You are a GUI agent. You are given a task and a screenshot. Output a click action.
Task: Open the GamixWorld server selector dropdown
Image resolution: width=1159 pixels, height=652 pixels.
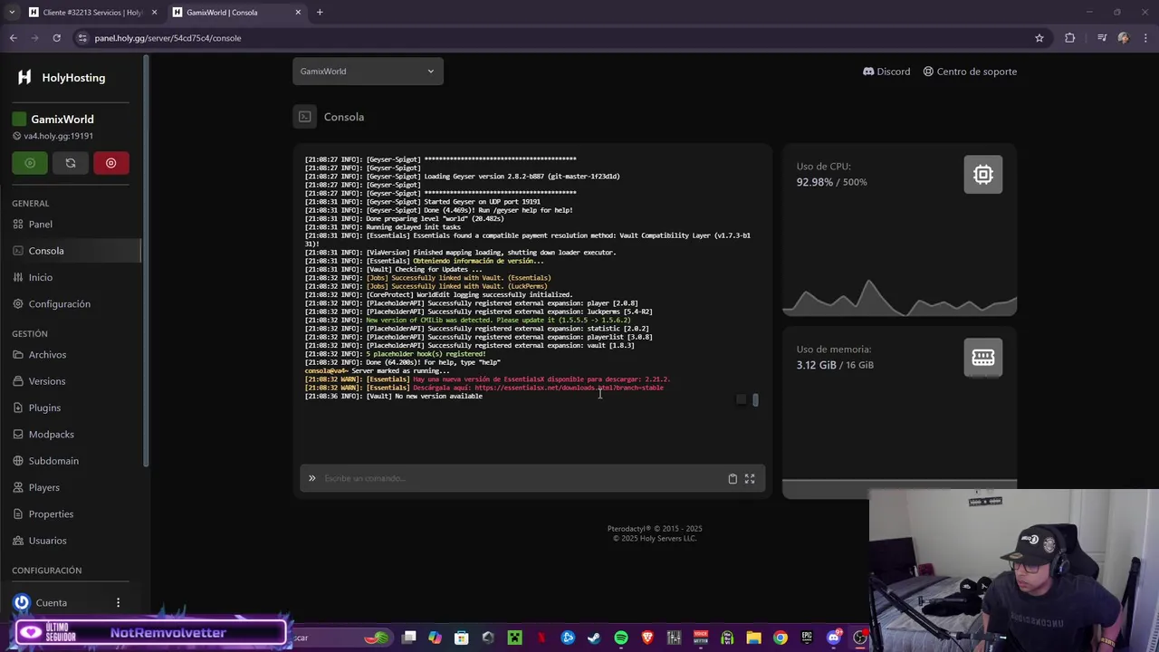pyautogui.click(x=368, y=72)
